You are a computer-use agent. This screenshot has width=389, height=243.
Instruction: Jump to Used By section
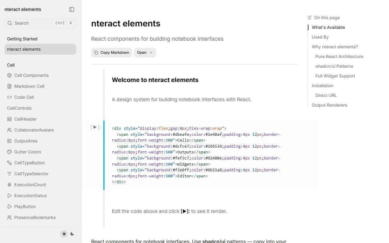click(320, 37)
